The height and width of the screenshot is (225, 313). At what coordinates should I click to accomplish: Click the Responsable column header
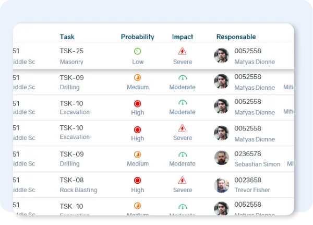tap(236, 37)
